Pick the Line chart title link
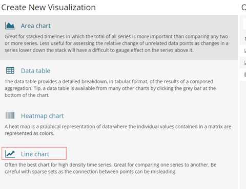Screen dimensions: 246x189 35,154
